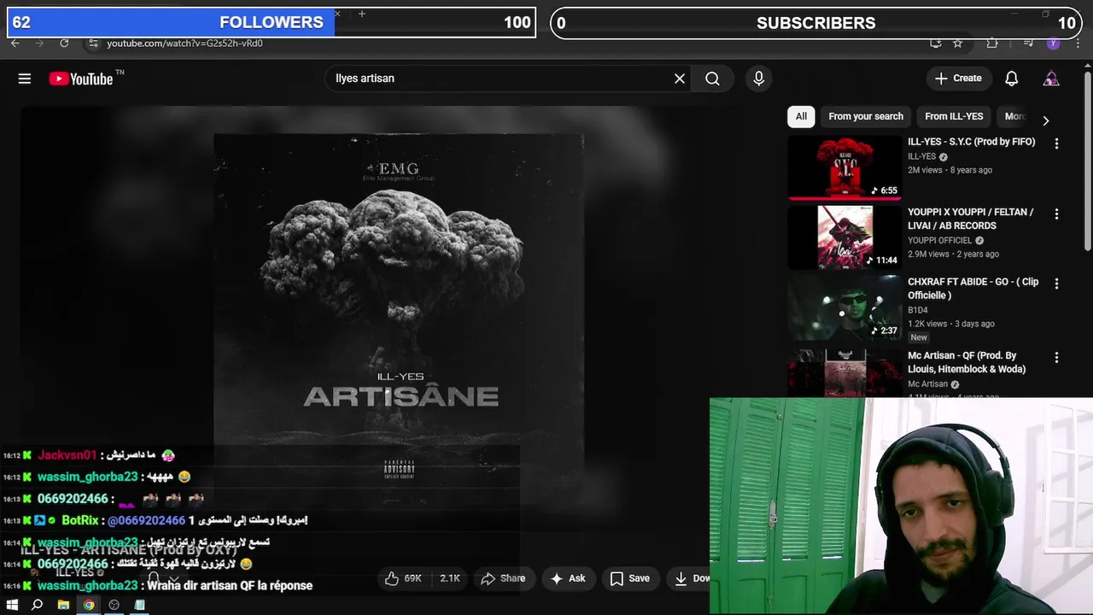Image resolution: width=1093 pixels, height=615 pixels.
Task: Select the All filter chip
Action: point(801,116)
